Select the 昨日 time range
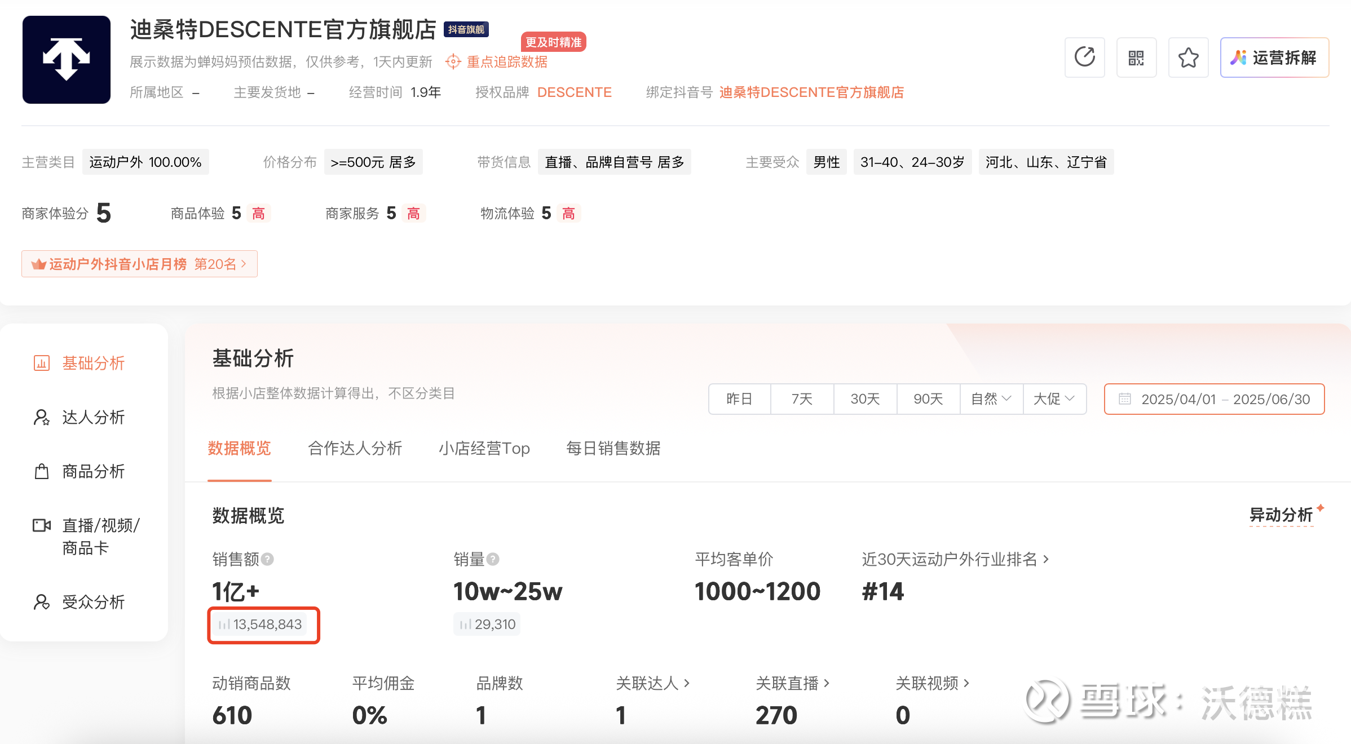This screenshot has width=1351, height=744. click(739, 399)
